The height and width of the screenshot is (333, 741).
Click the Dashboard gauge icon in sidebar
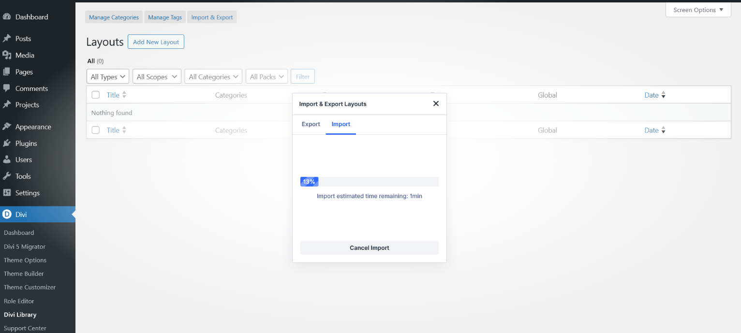click(x=7, y=16)
